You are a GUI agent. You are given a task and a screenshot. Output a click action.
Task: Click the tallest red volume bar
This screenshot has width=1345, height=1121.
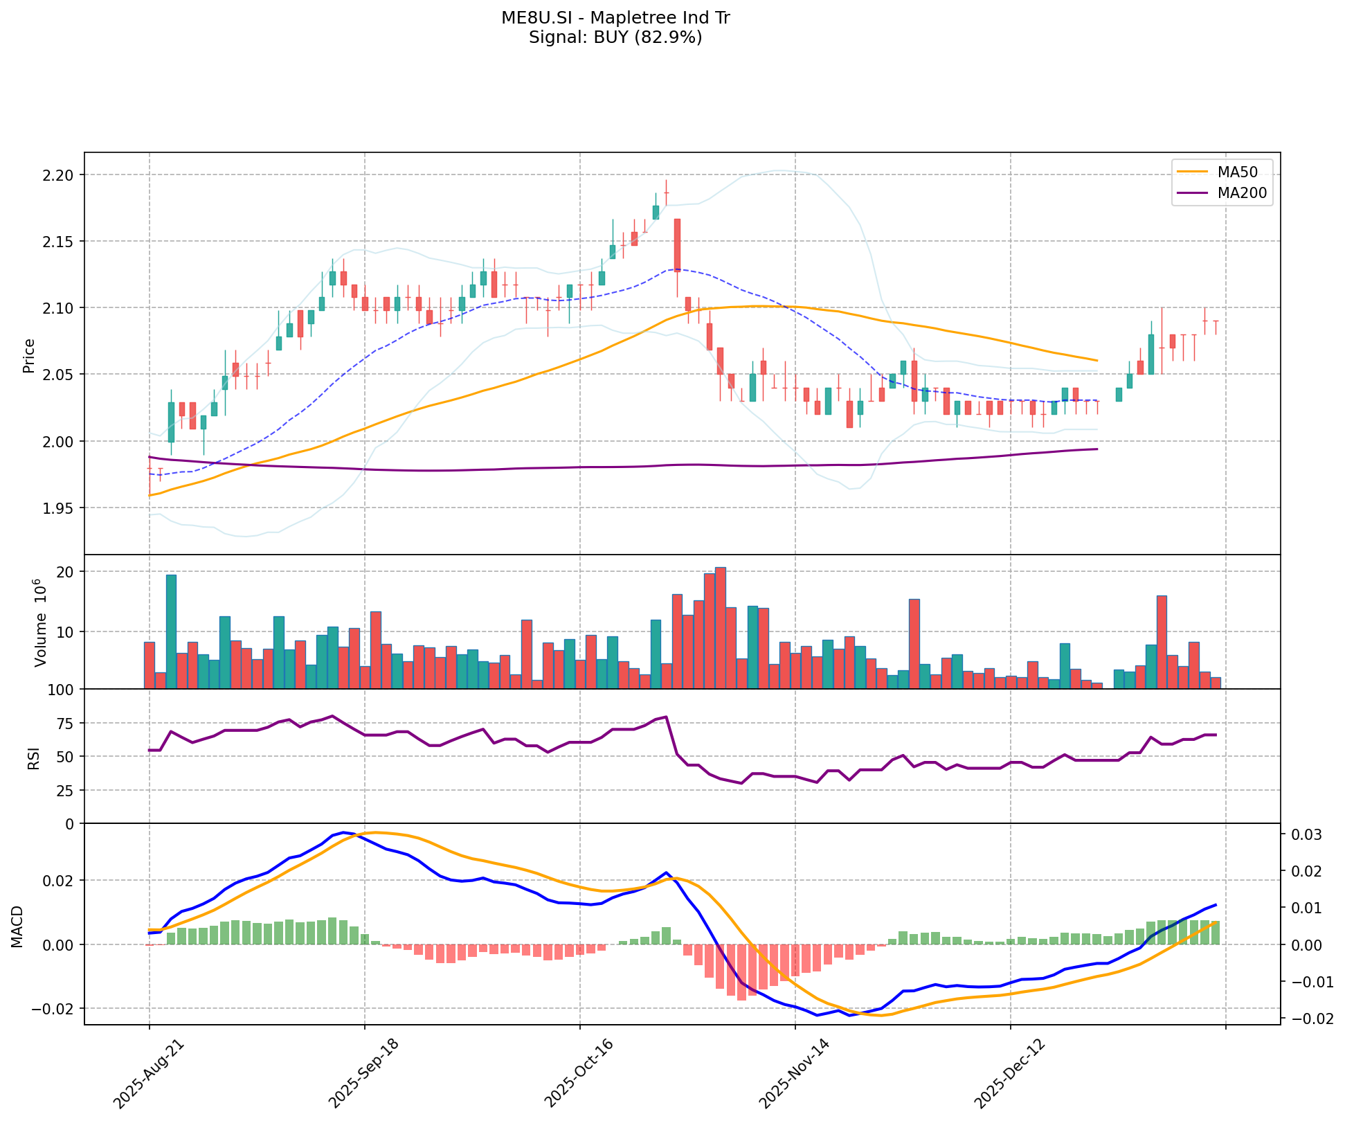coord(720,627)
